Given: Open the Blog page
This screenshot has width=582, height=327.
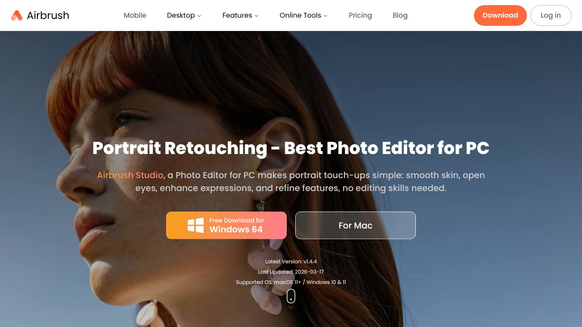Looking at the screenshot, I should click(x=400, y=15).
